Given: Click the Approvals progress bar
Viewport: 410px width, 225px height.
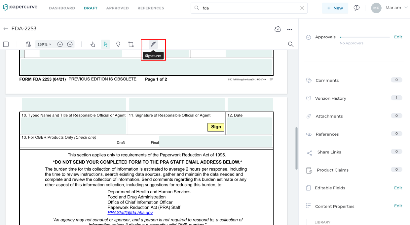Looking at the screenshot, I should coord(365,37).
